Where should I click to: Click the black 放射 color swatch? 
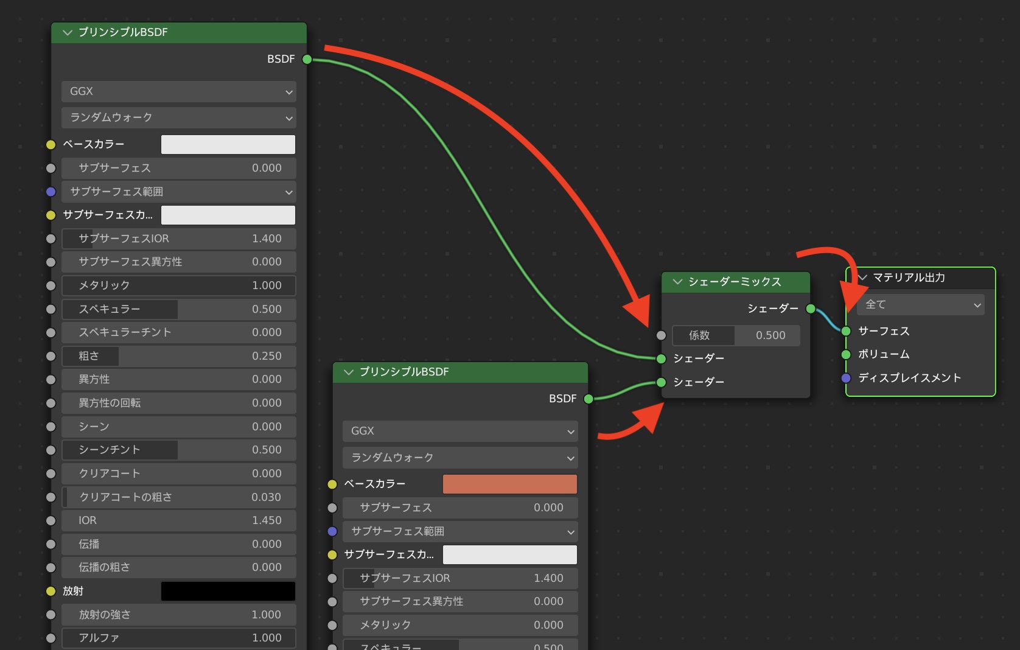228,591
